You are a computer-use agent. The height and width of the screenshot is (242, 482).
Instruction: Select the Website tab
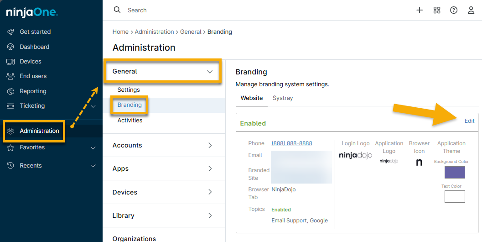pyautogui.click(x=252, y=98)
